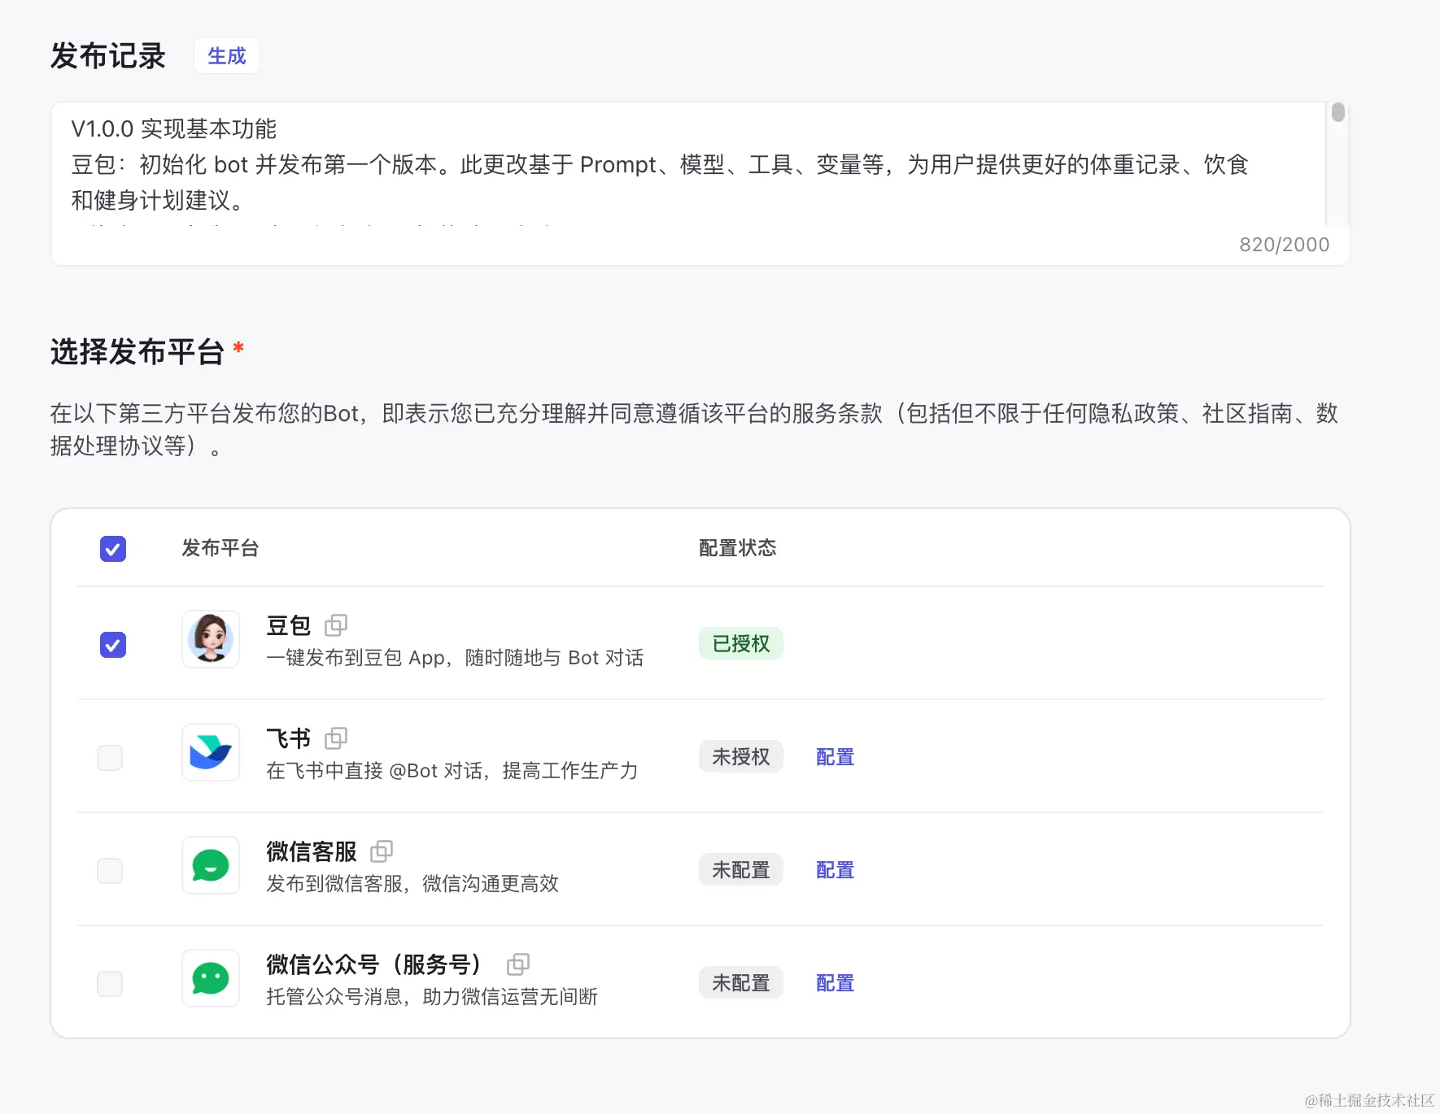
Task: Open 配置 link in the 微信公众号（服务号） row
Action: pos(835,983)
